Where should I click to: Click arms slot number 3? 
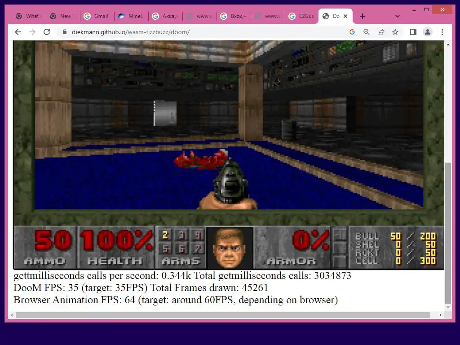pos(181,235)
